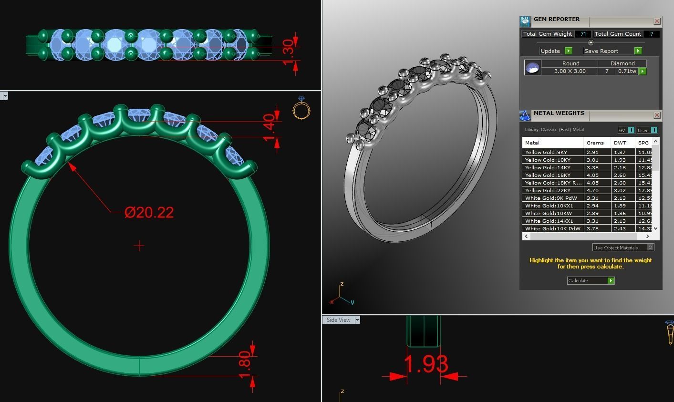Select the Yellow Gold:22KY row
674x402 pixels.
pos(587,190)
